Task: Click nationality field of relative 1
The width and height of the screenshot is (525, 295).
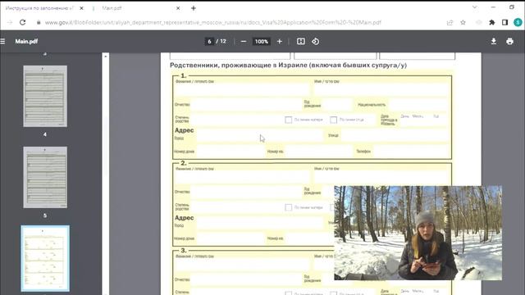Action: coord(418,104)
